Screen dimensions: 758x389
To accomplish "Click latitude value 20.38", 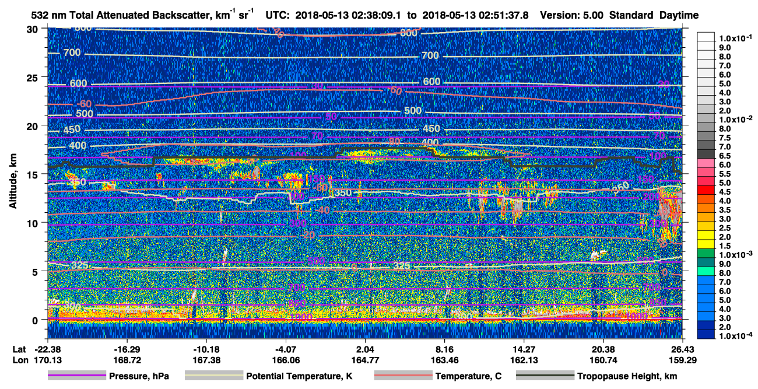I will tap(603, 349).
